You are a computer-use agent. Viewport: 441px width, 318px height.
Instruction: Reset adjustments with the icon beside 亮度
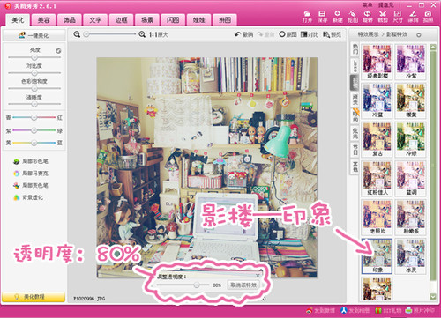(58, 51)
